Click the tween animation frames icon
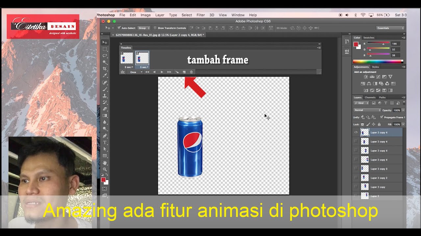Screen dimensions: 421x236 (177, 72)
